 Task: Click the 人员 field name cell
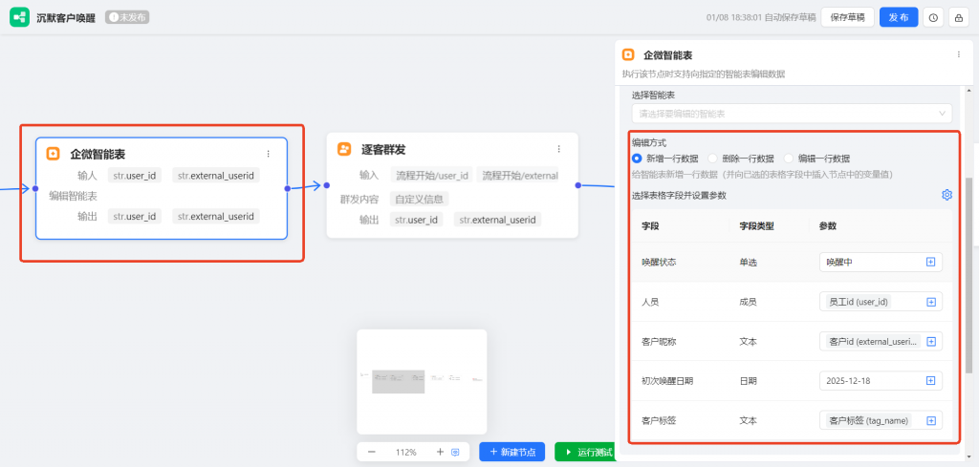650,302
